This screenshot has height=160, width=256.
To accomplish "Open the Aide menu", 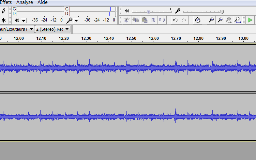I will (42, 2).
